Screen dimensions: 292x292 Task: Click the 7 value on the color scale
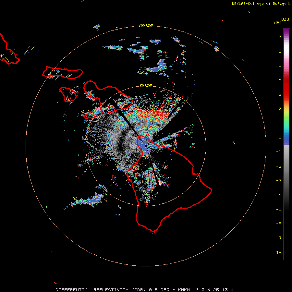[280, 36]
